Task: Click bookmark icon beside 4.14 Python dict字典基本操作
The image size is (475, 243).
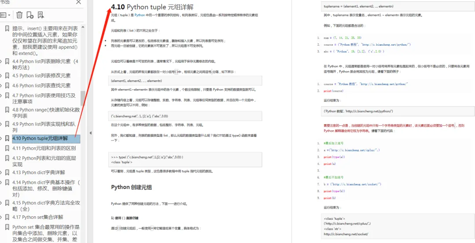Action: 7,182
